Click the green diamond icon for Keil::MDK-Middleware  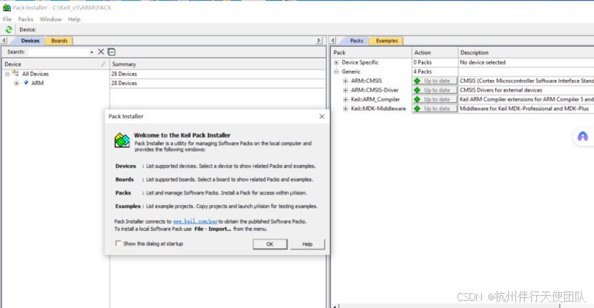pos(417,109)
